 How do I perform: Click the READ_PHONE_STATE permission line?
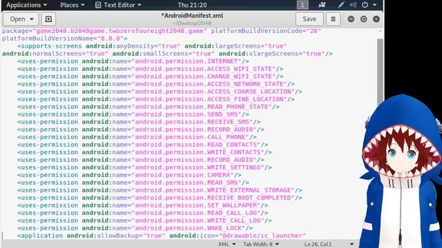click(148, 107)
